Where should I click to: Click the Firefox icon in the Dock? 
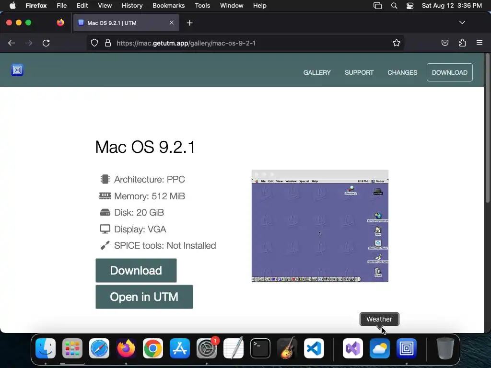[126, 348]
